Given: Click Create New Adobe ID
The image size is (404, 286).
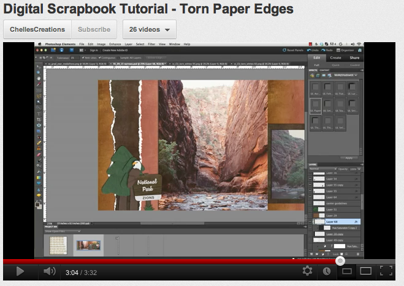Looking at the screenshot, I should [x=115, y=50].
